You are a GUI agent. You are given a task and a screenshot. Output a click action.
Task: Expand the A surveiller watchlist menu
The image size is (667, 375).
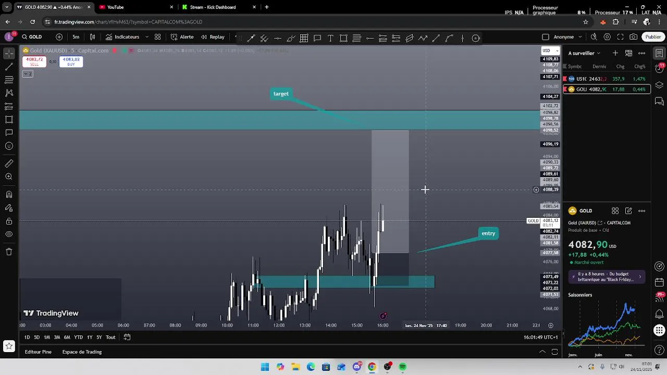coord(584,53)
